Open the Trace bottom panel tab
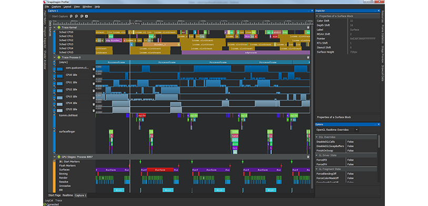This screenshot has height=206, width=428. pyautogui.click(x=59, y=200)
